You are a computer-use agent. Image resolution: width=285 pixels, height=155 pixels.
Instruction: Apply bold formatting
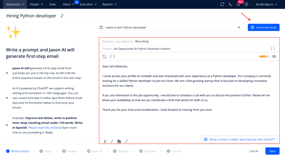pos(105,141)
